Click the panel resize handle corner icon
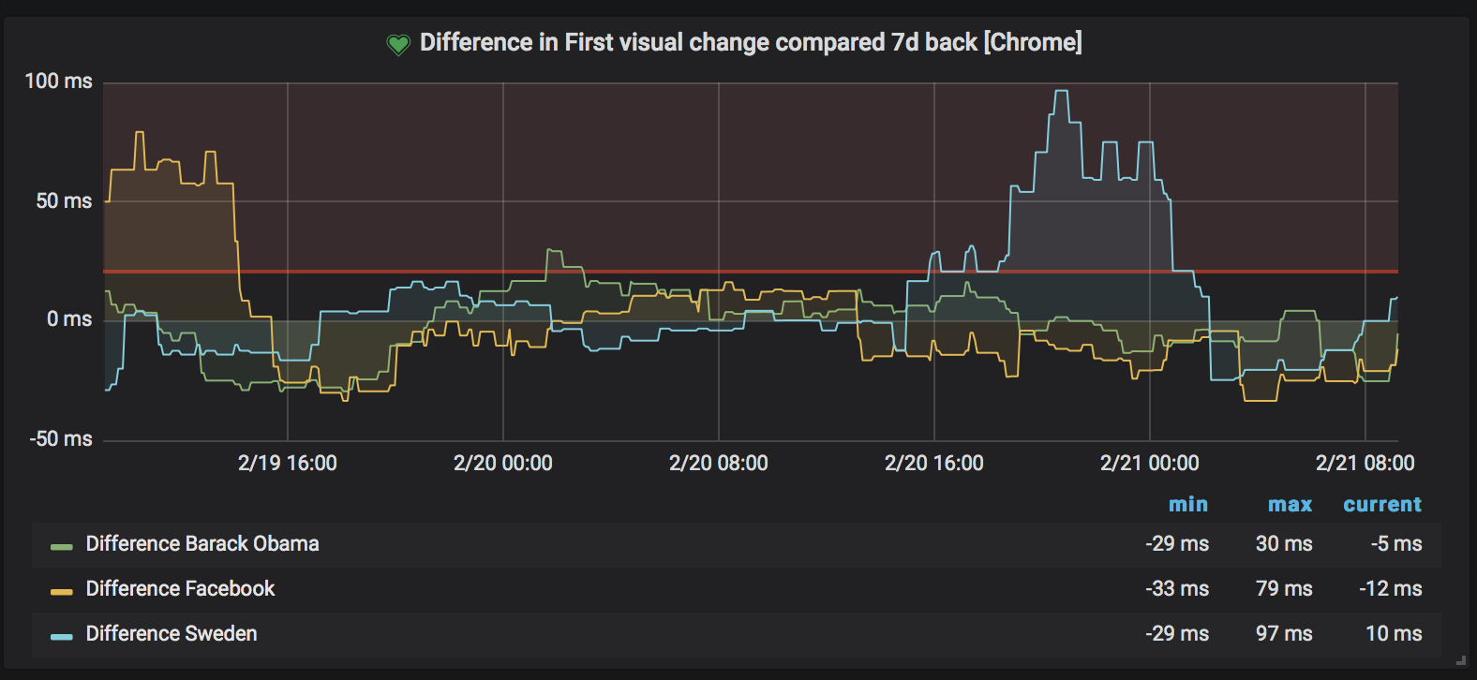 1460,660
